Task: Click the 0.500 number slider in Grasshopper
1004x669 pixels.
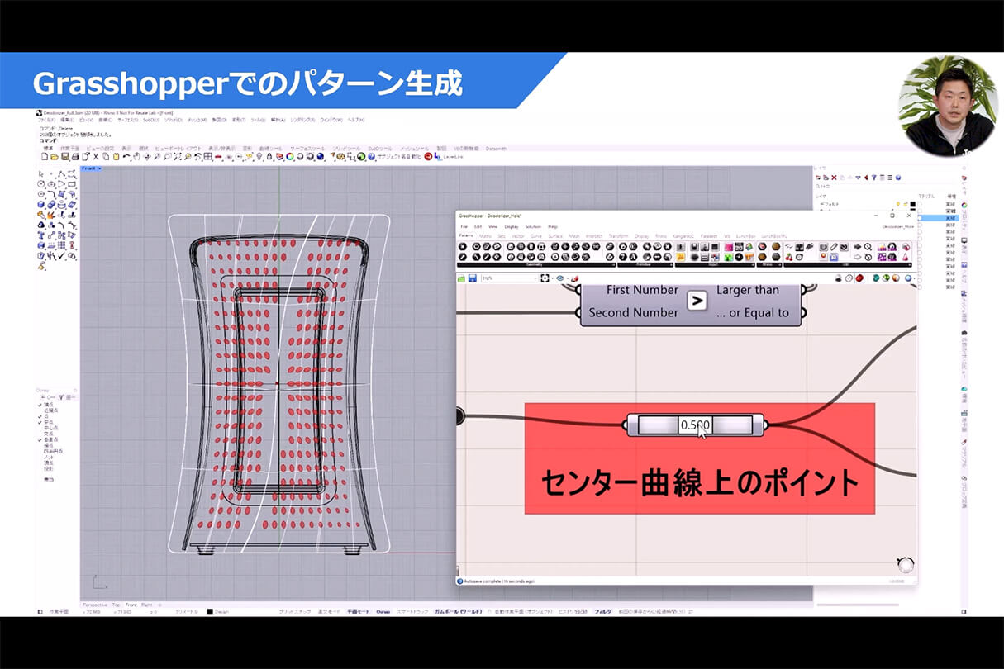Action: (695, 425)
